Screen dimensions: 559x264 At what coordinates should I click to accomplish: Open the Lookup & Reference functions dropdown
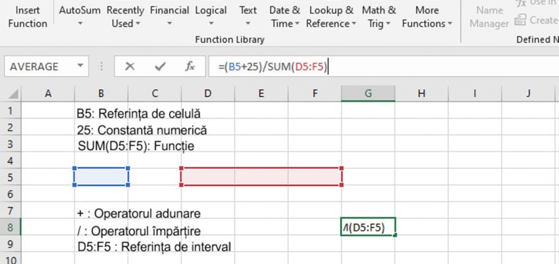331,17
